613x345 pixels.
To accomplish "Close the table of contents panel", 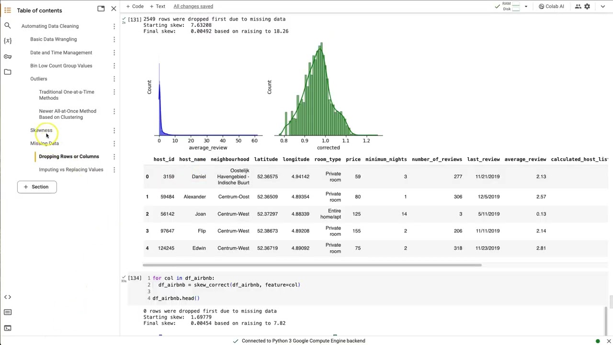I will tap(114, 9).
